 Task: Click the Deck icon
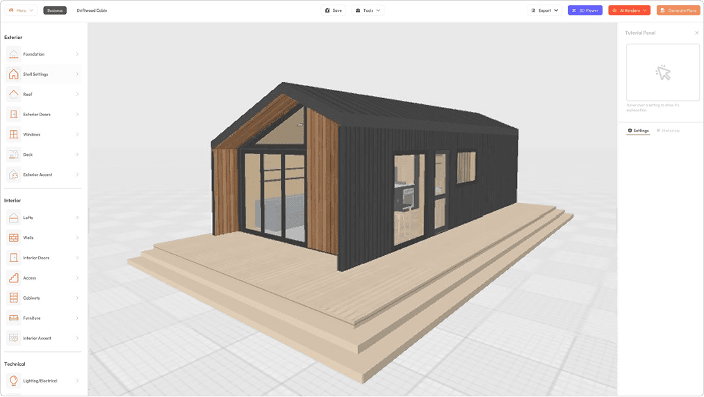(13, 154)
